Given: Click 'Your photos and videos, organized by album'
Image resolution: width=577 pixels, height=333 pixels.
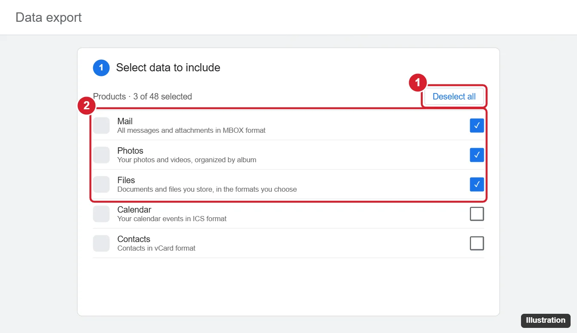Looking at the screenshot, I should (x=187, y=160).
